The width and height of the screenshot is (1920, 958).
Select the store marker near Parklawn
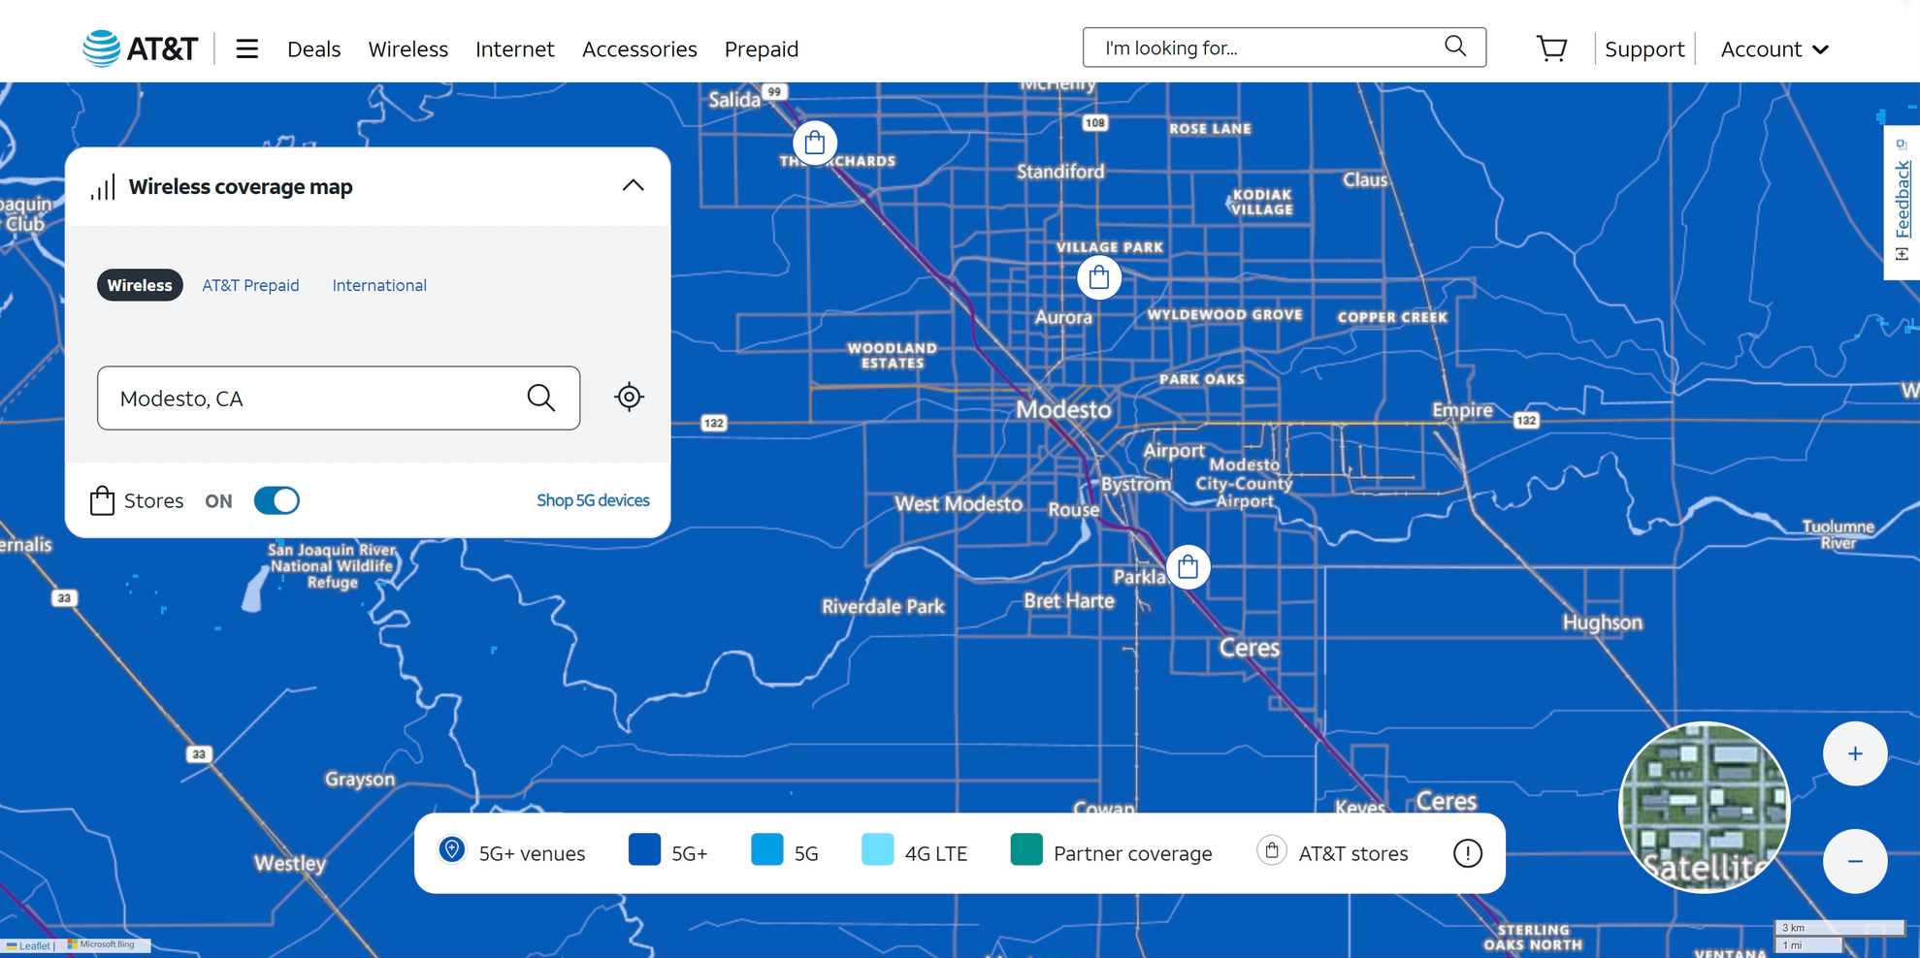(1188, 567)
